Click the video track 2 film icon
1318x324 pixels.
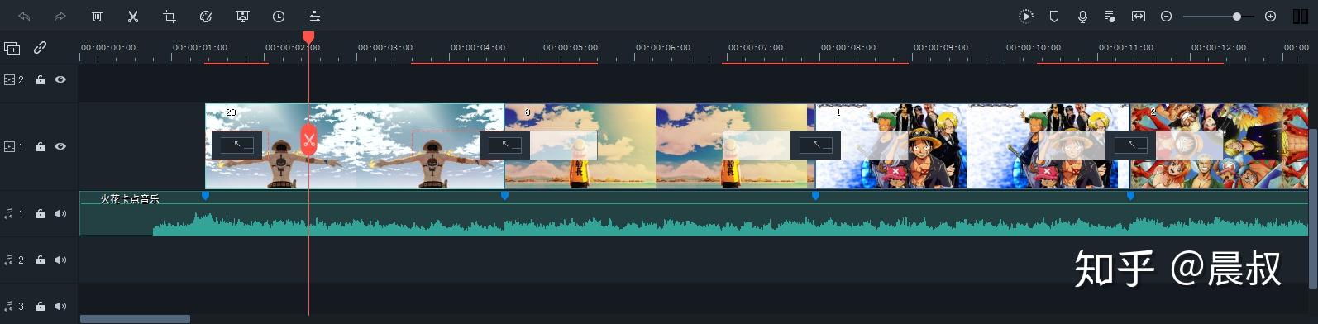[x=10, y=80]
